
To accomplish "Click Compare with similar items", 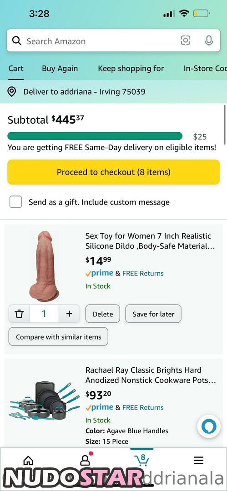I will pyautogui.click(x=58, y=336).
